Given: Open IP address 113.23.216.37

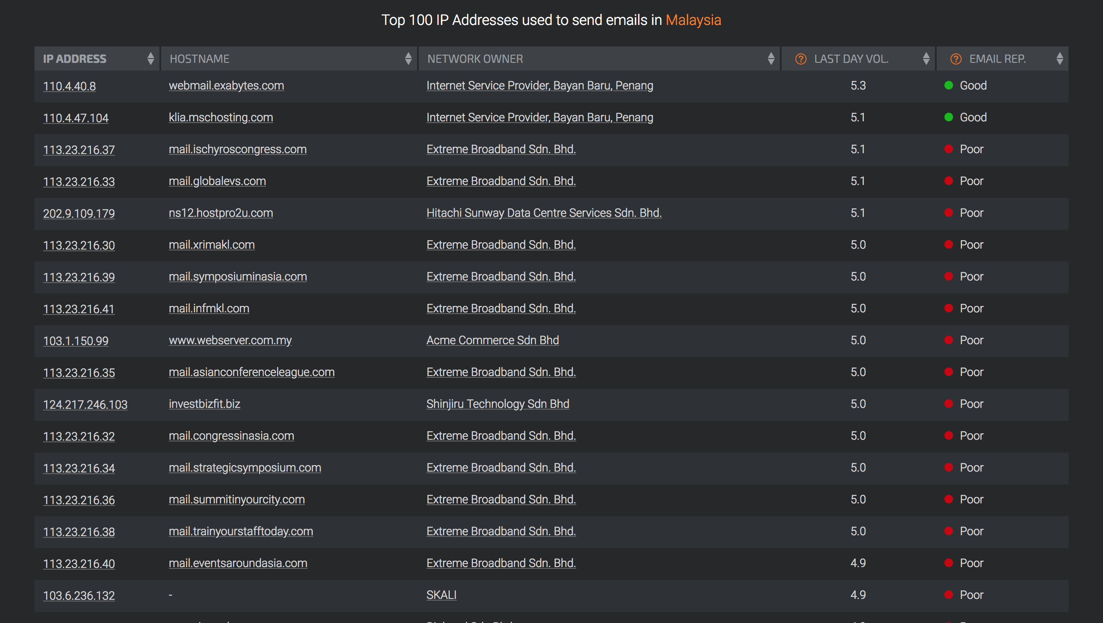Looking at the screenshot, I should click(79, 150).
